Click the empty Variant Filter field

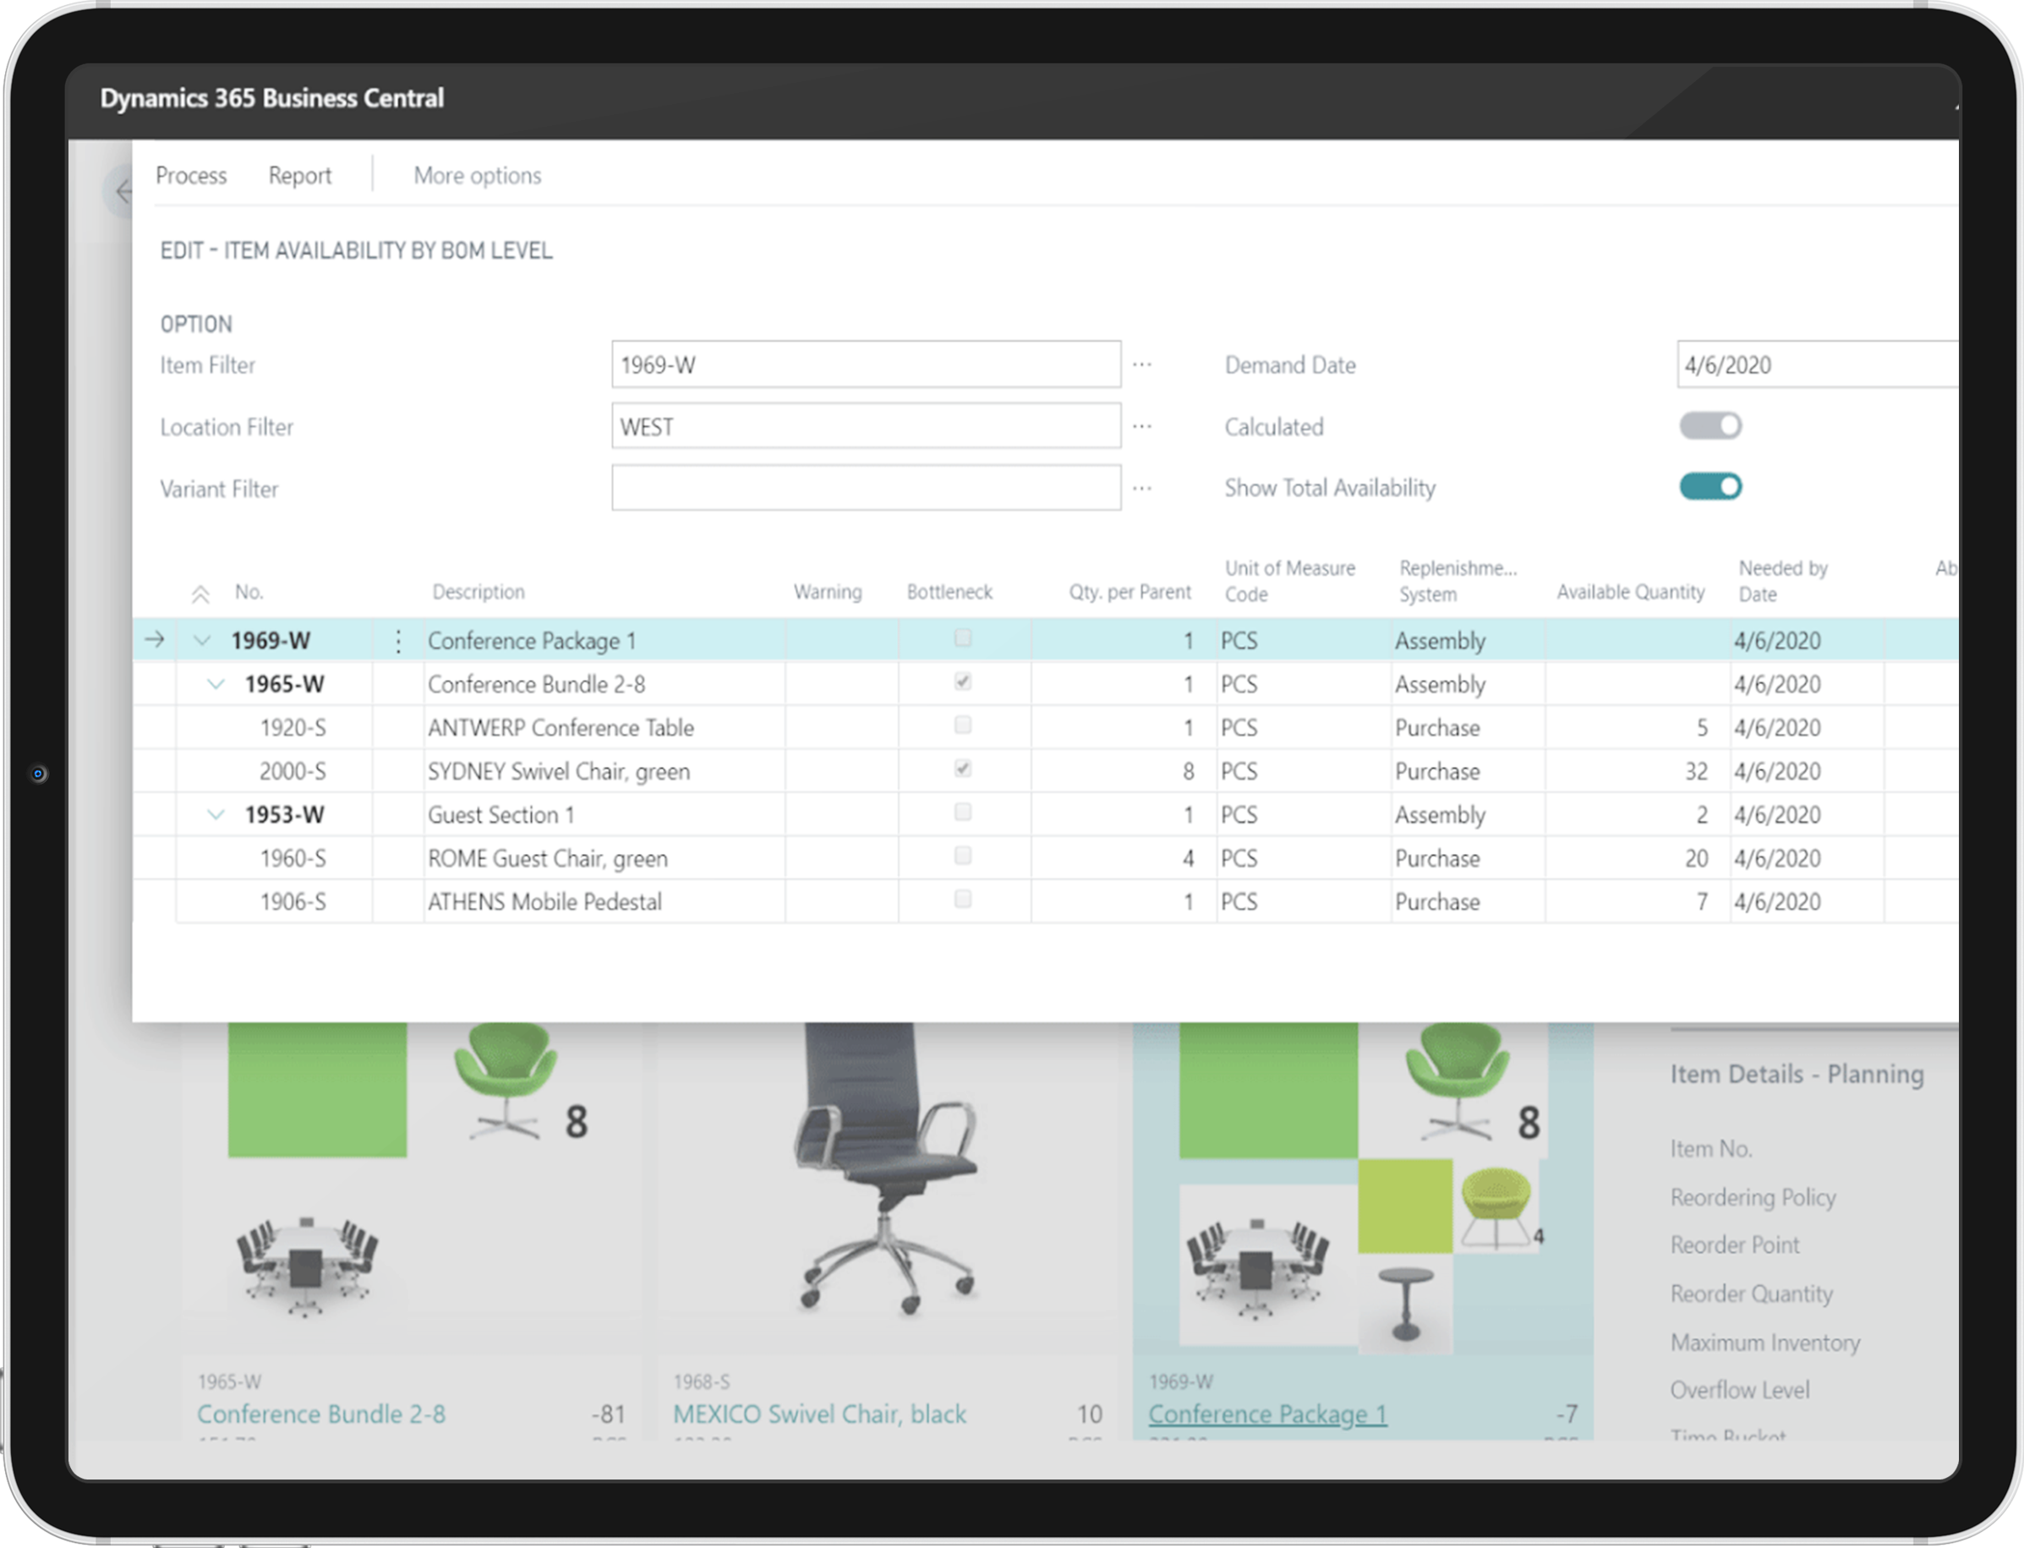coord(866,488)
